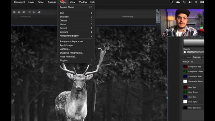Click the Align Bottom icon in toolbar
Screen dimensions: 215x121
pos(39,12)
